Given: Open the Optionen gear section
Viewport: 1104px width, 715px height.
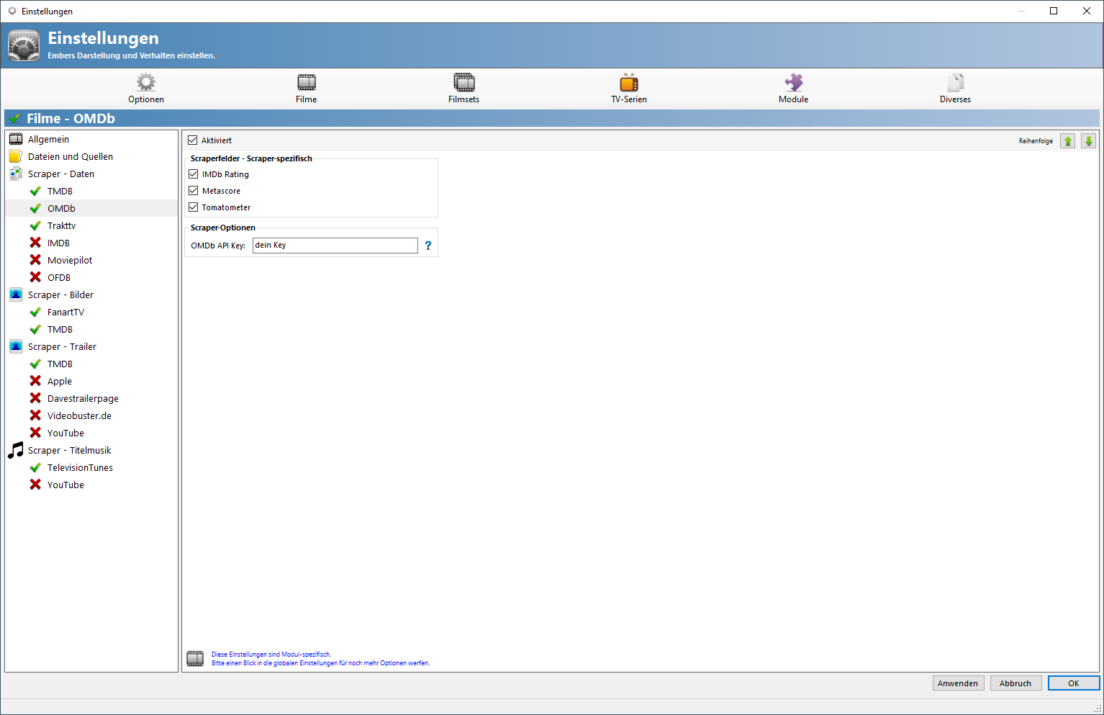Looking at the screenshot, I should [x=146, y=88].
